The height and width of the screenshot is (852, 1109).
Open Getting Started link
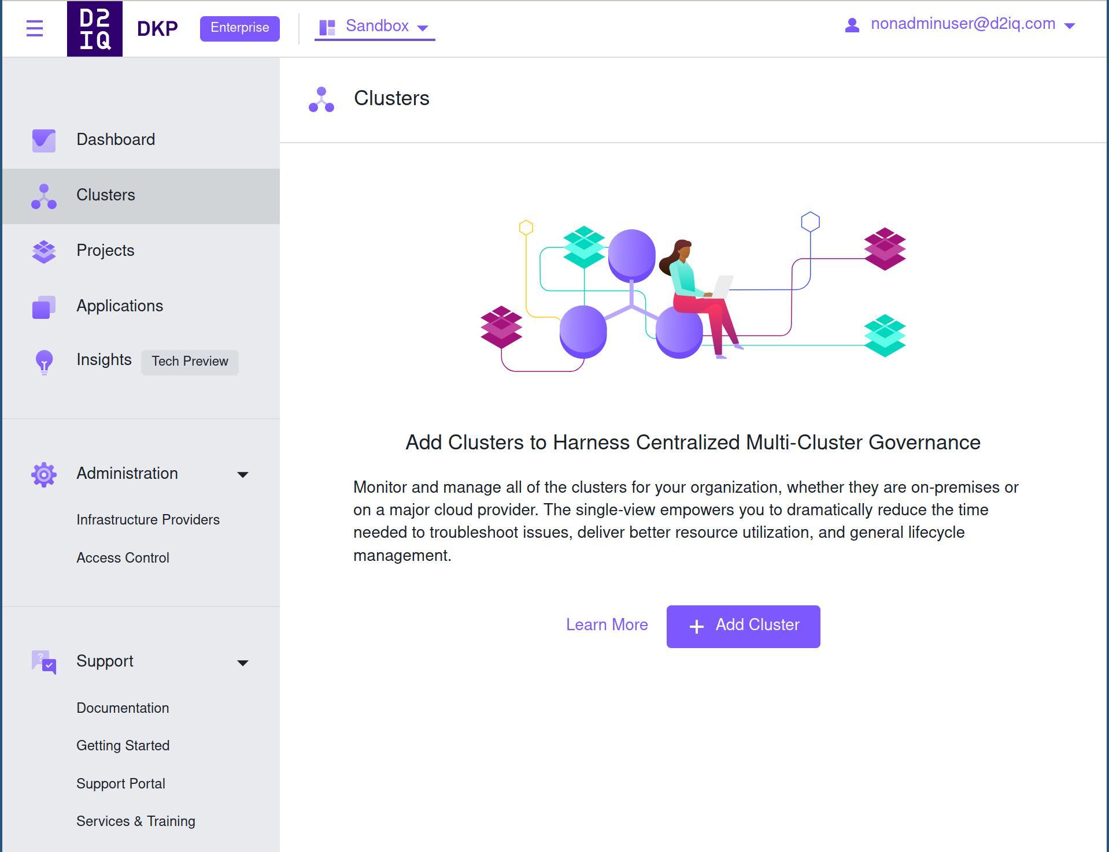click(x=123, y=746)
